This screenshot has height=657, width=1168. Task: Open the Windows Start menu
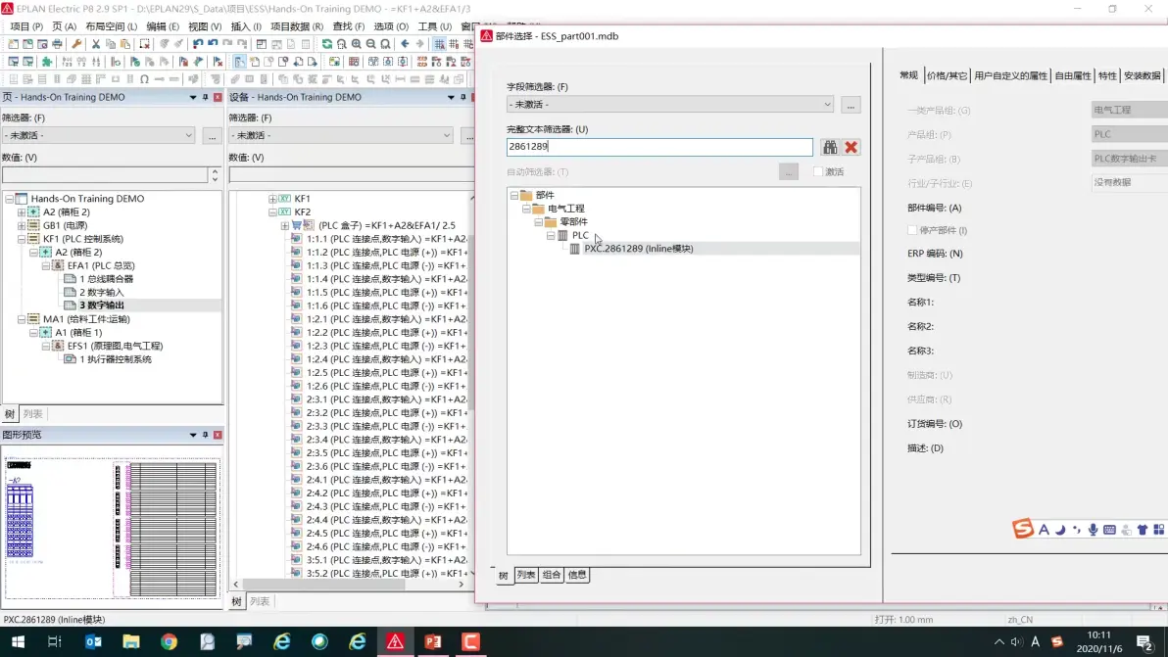(18, 641)
